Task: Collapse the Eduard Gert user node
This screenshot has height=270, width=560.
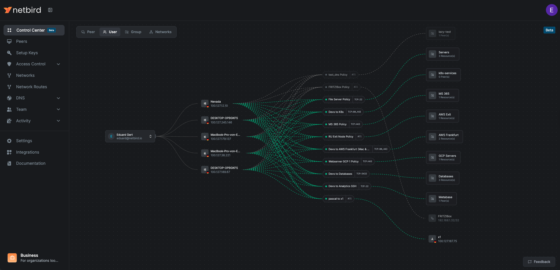Action: (150, 136)
